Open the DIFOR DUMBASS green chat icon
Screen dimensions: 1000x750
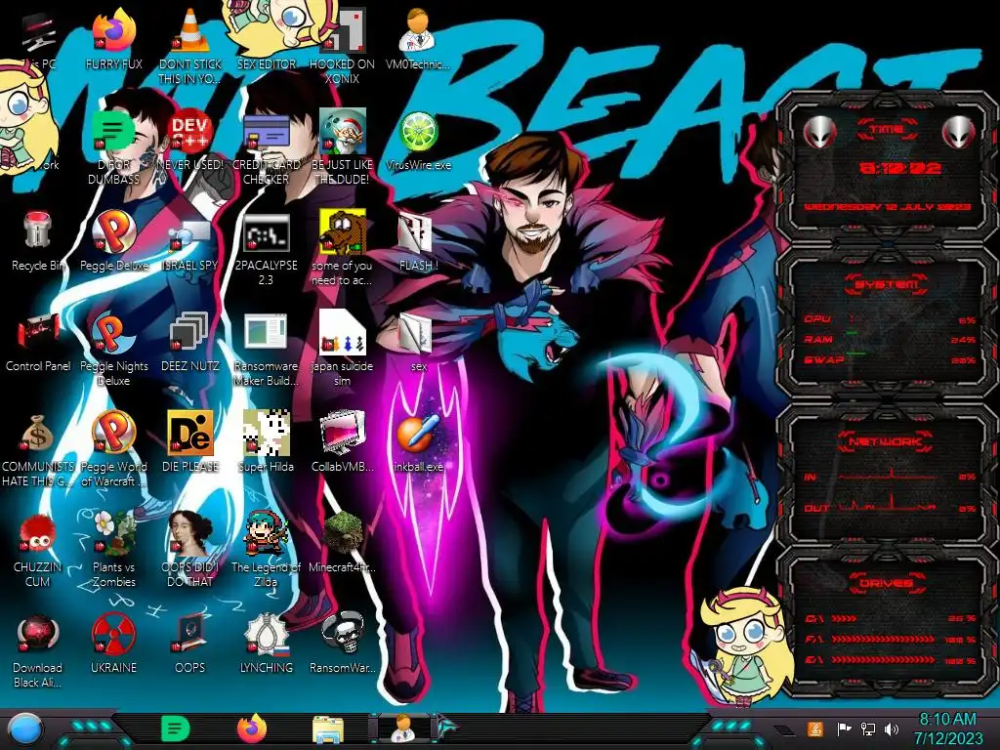point(113,146)
